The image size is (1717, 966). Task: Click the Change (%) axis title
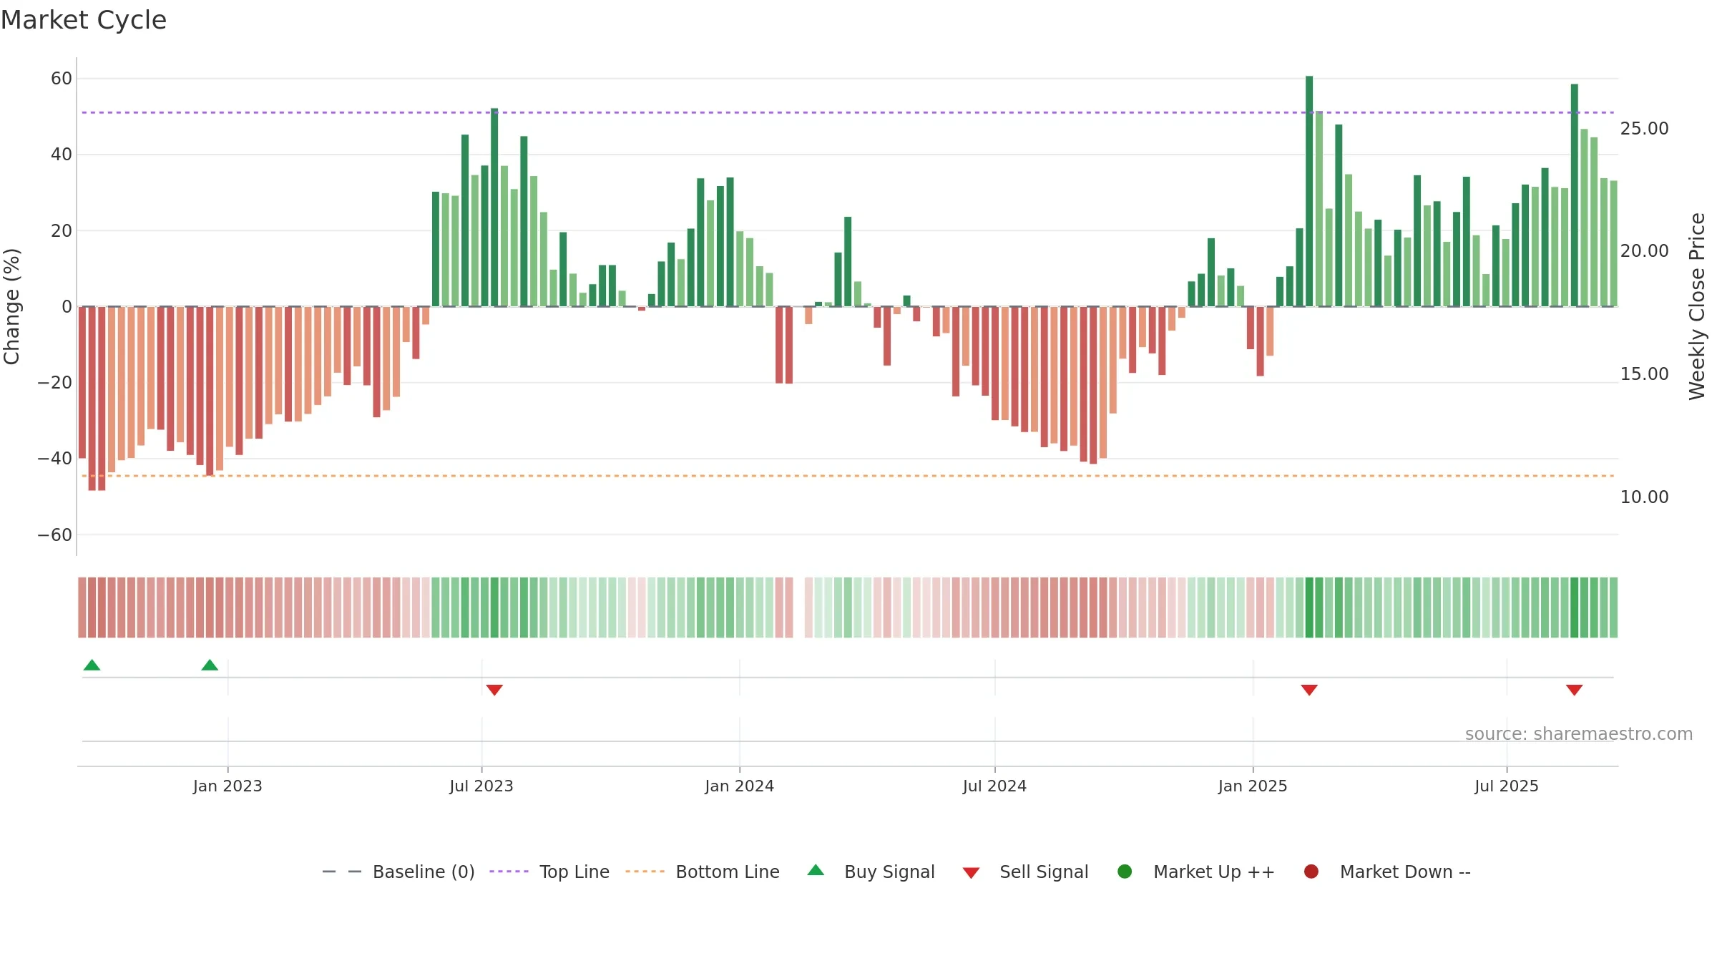click(x=11, y=306)
